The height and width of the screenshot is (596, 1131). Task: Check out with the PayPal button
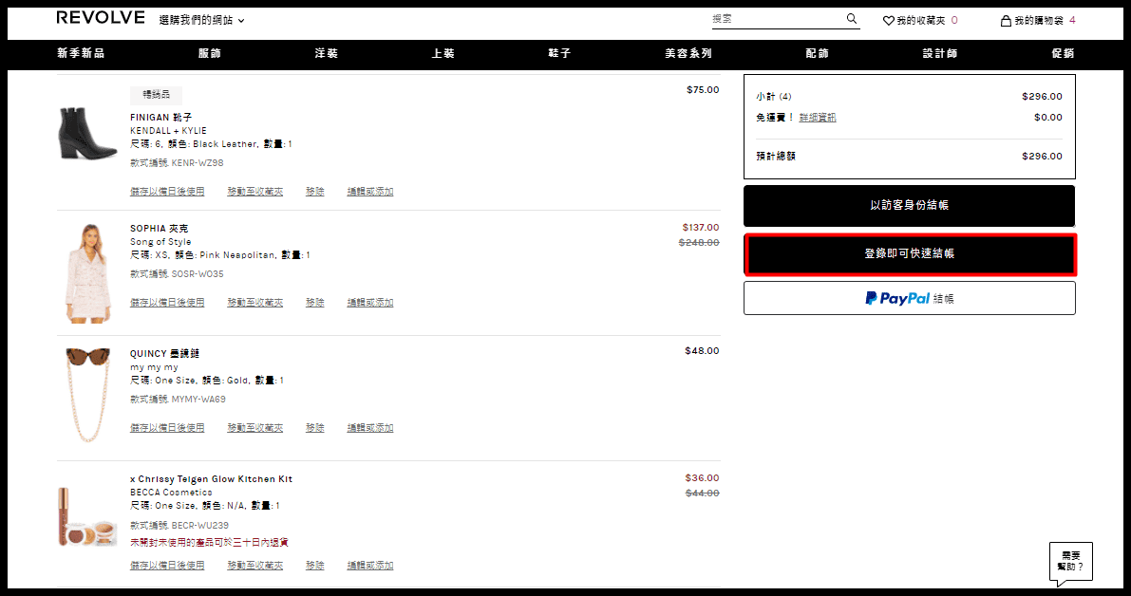pyautogui.click(x=909, y=298)
